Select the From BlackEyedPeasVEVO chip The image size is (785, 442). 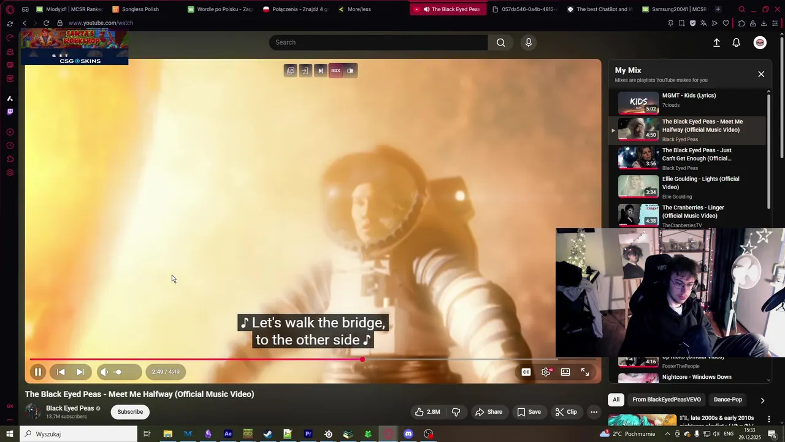[x=667, y=400]
